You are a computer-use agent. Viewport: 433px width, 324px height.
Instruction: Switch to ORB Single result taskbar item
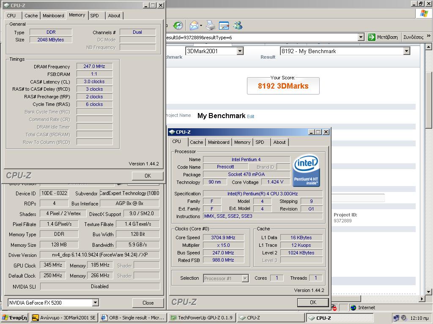[133, 318]
